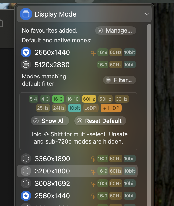Click the checkmark icon on Show All

tap(36, 121)
